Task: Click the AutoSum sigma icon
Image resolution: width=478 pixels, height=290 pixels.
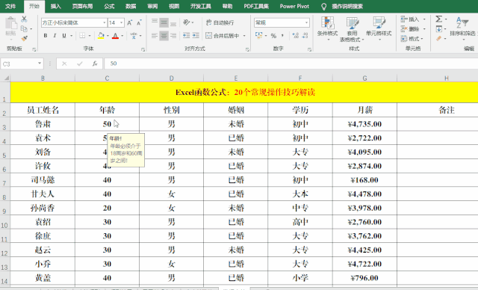Action: point(438,19)
